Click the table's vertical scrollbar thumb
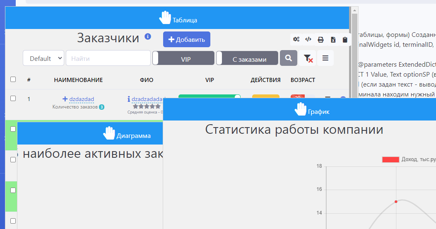The width and height of the screenshot is (436, 229). [x=354, y=55]
